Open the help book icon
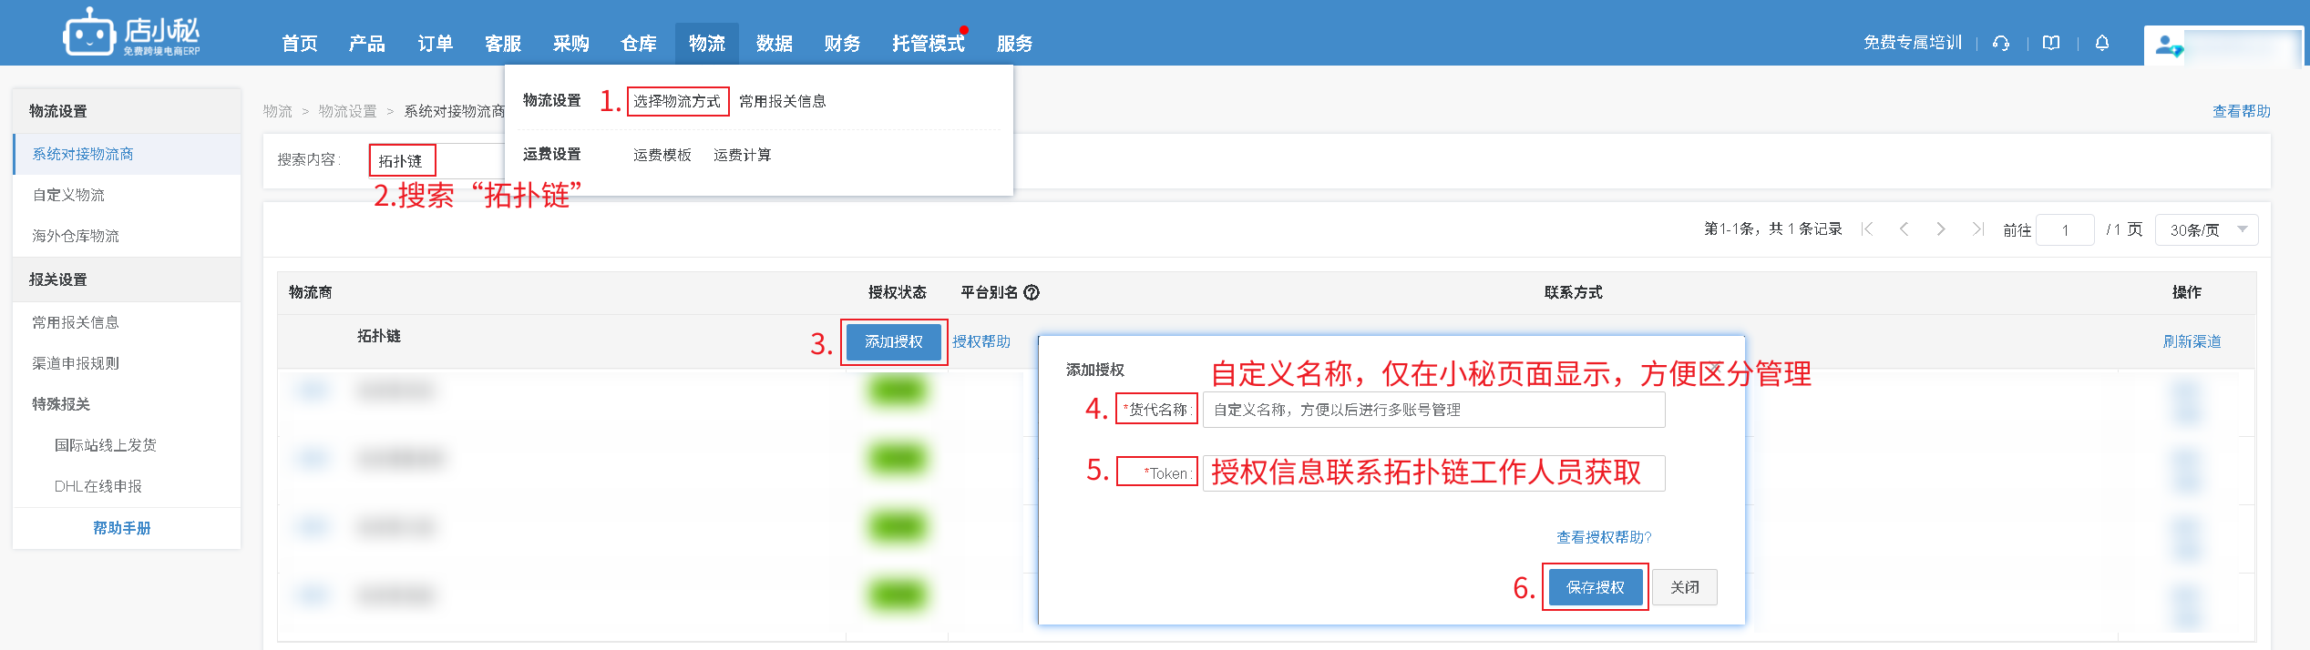This screenshot has width=2310, height=650. (2051, 43)
